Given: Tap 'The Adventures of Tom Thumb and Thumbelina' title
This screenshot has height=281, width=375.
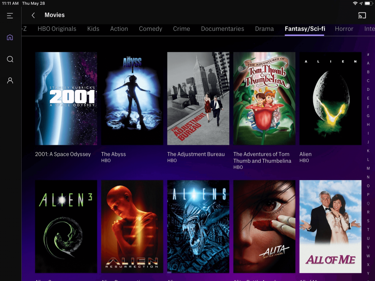Looking at the screenshot, I should pyautogui.click(x=262, y=157).
